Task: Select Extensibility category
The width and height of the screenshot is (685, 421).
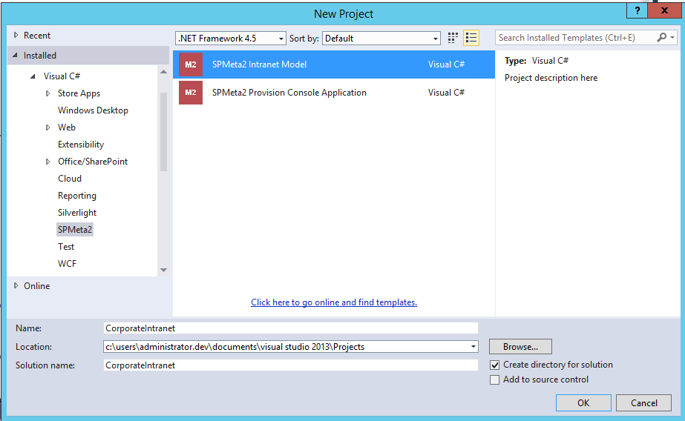Action: pos(81,145)
